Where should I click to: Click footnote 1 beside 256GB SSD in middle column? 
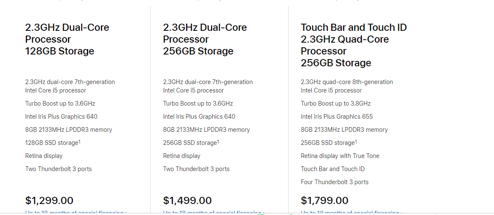click(218, 142)
